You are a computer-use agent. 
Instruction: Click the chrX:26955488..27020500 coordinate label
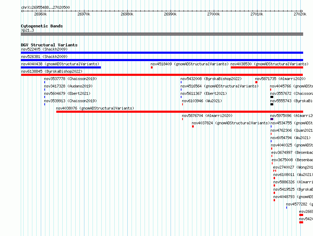click(x=45, y=7)
